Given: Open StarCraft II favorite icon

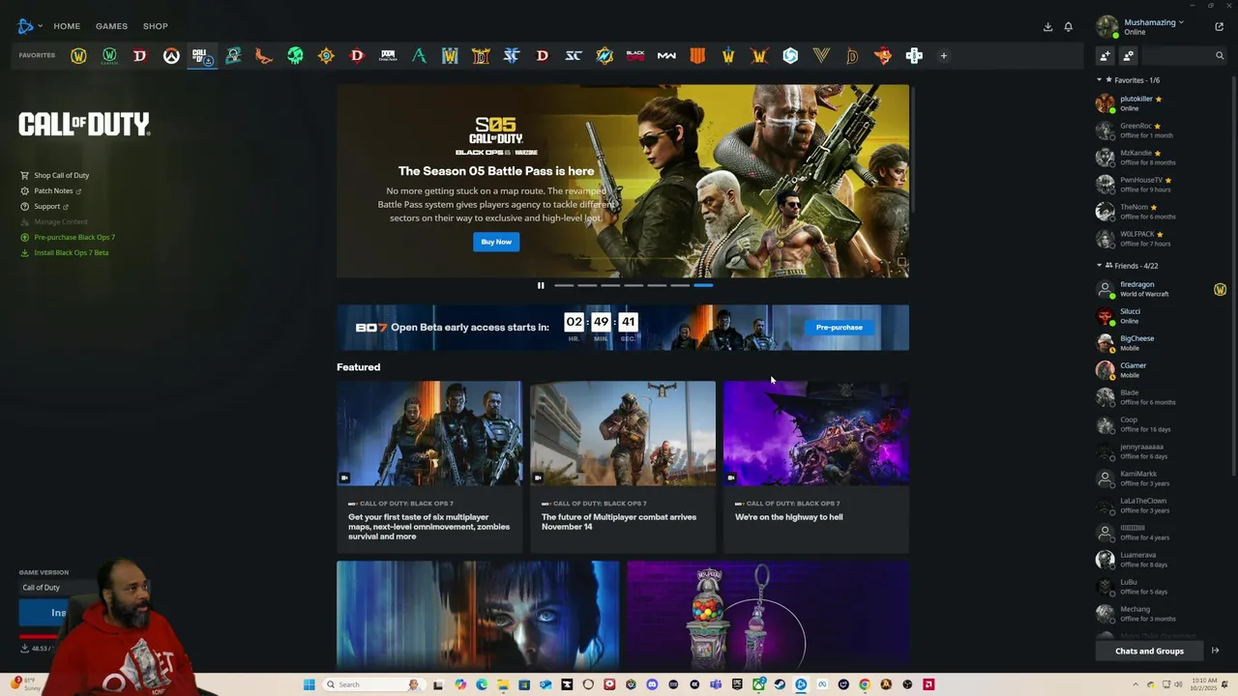Looking at the screenshot, I should click(512, 56).
